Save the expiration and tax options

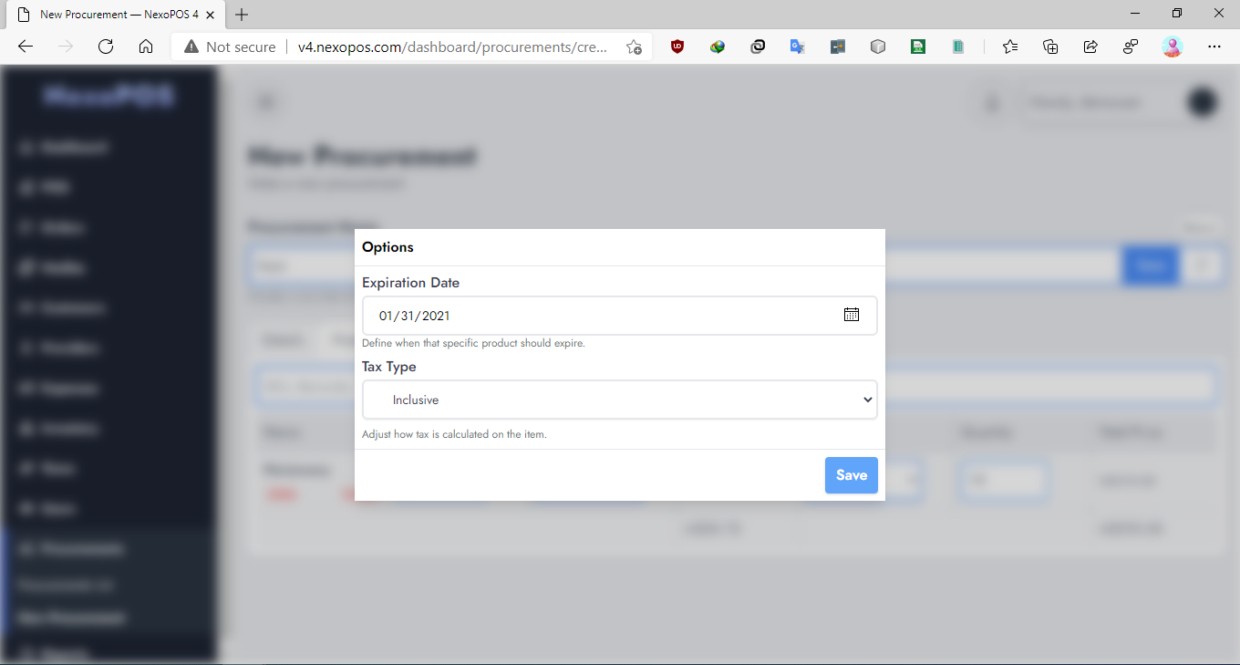click(851, 475)
